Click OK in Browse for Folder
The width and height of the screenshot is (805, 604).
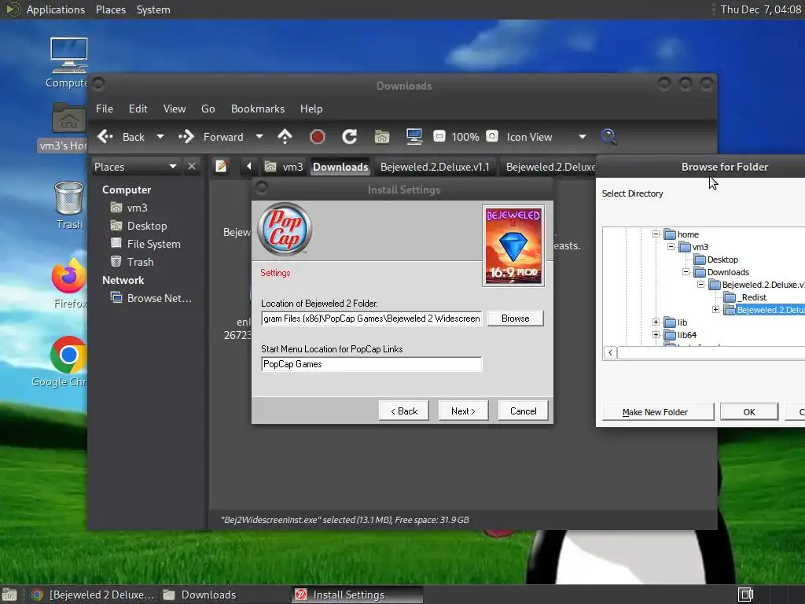coord(749,412)
